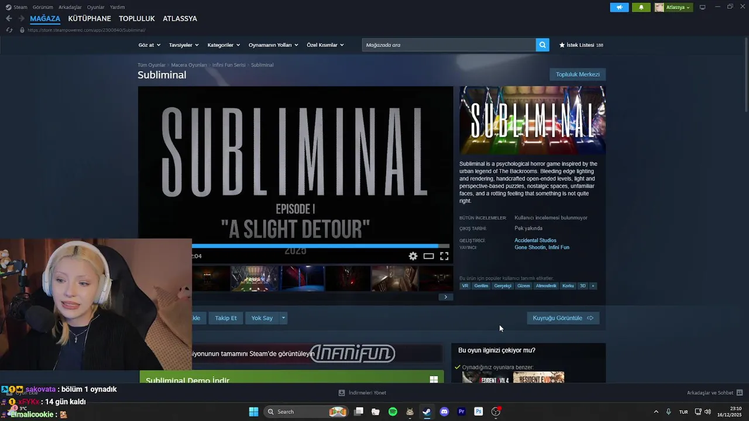The width and height of the screenshot is (749, 421).
Task: Reload the store page with refresh icon
Action: pyautogui.click(x=9, y=30)
